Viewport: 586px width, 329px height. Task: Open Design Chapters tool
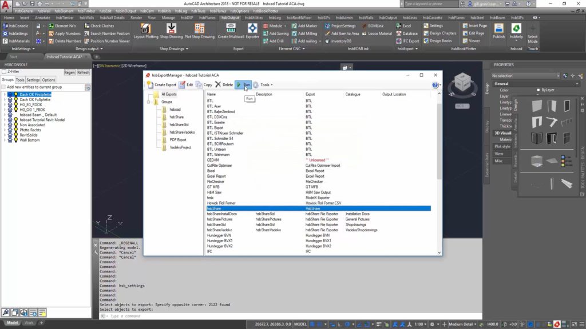click(x=440, y=33)
